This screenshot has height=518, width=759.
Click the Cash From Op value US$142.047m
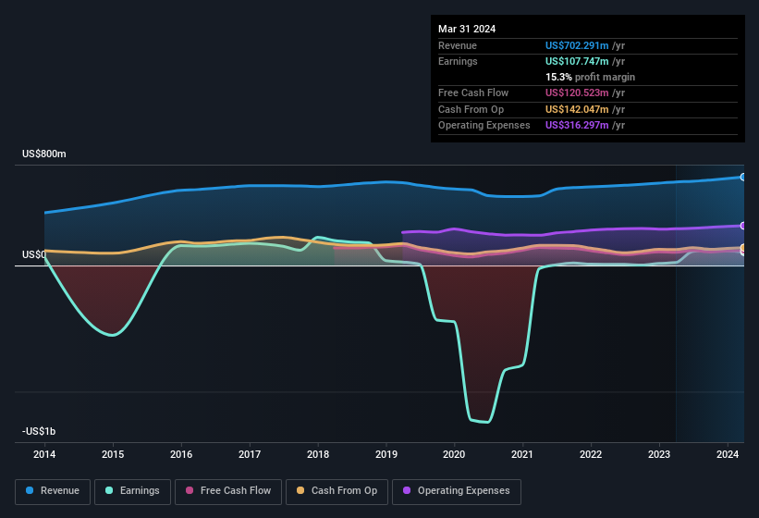click(x=577, y=109)
